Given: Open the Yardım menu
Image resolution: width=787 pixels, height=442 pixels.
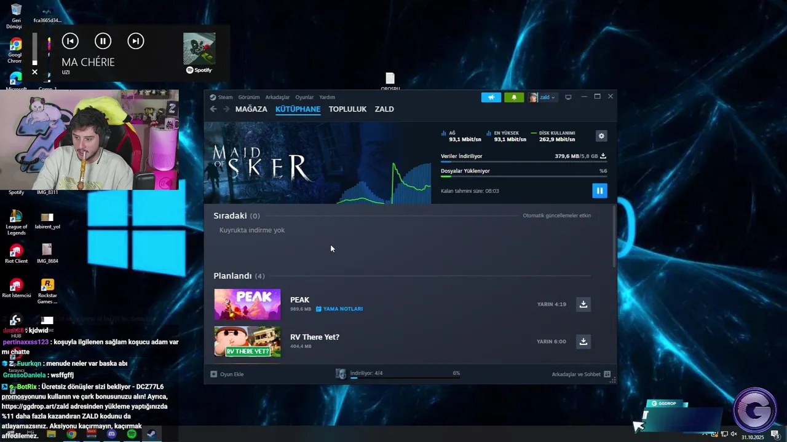Looking at the screenshot, I should (x=327, y=97).
